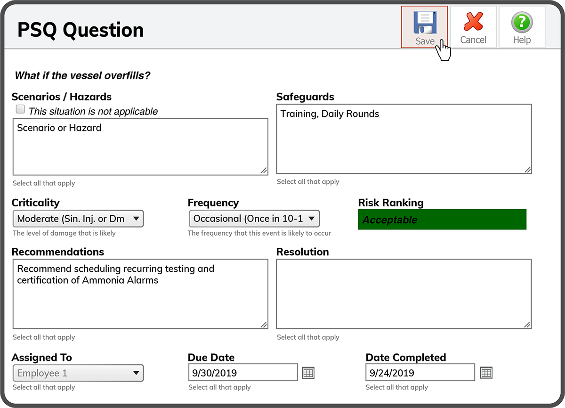Open the Date Completed calendar picker icon
This screenshot has width=565, height=408.
click(x=486, y=373)
